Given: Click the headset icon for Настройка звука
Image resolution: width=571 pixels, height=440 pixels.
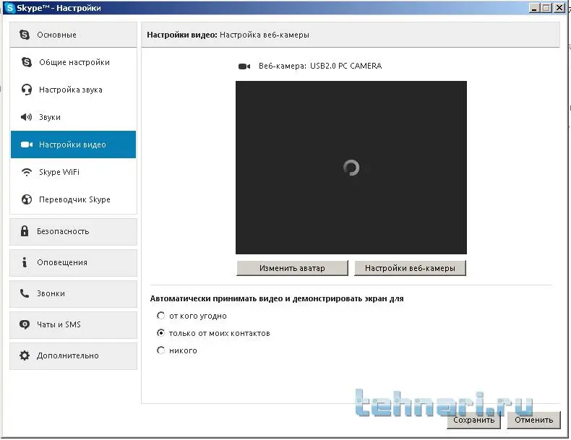Looking at the screenshot, I should tap(27, 90).
